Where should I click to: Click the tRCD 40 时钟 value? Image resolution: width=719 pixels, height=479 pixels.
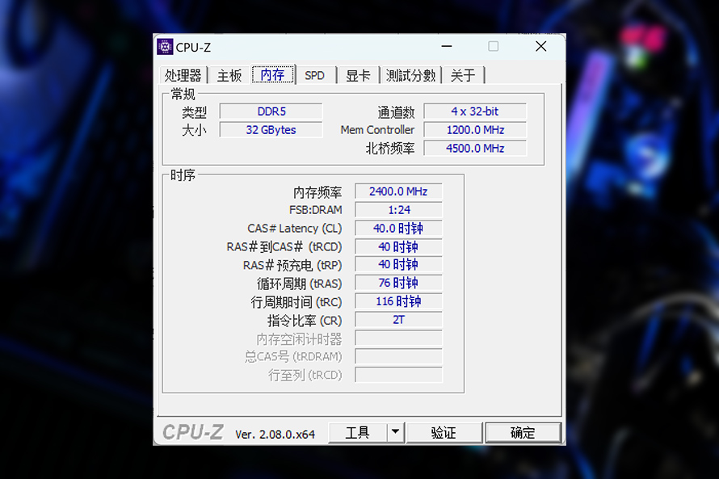398,246
